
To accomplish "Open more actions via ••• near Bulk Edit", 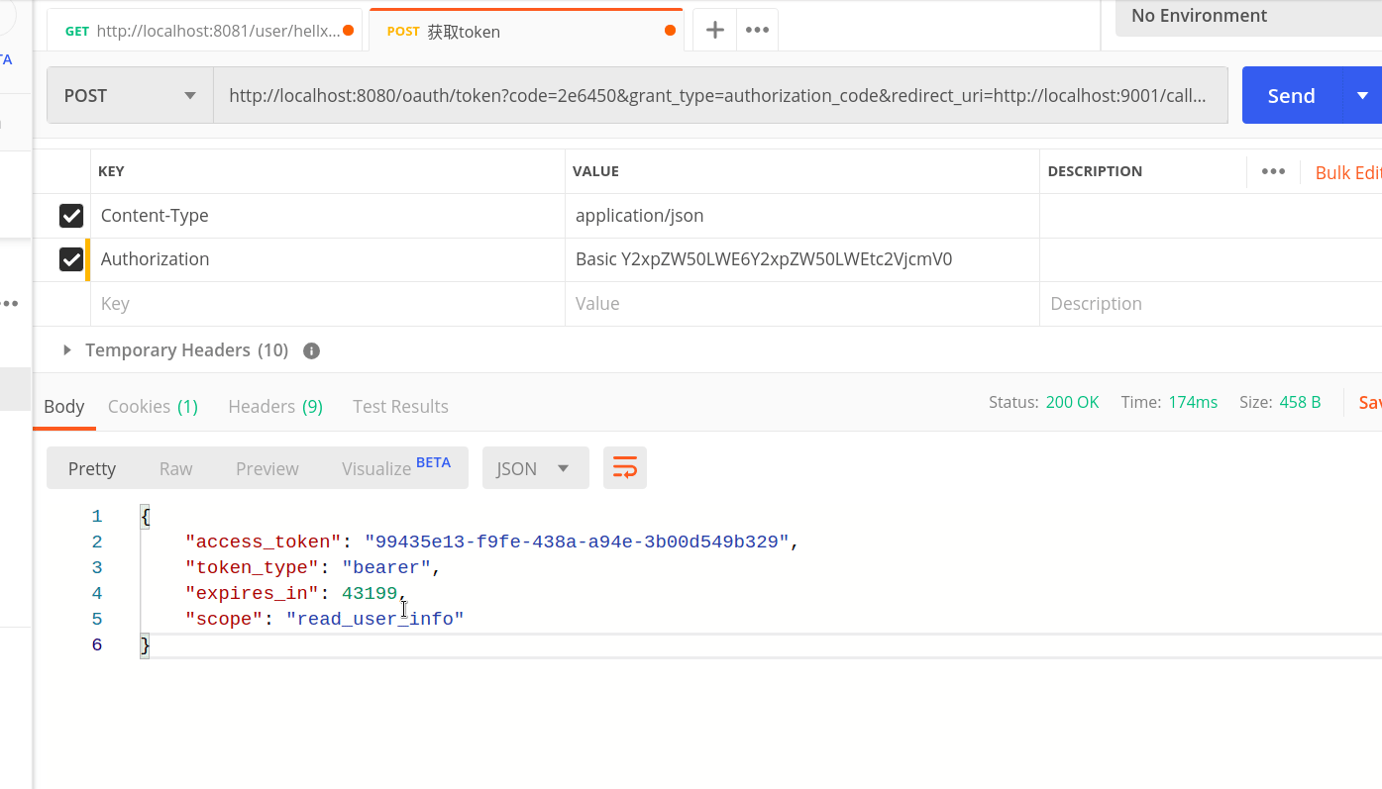I will point(1273,171).
